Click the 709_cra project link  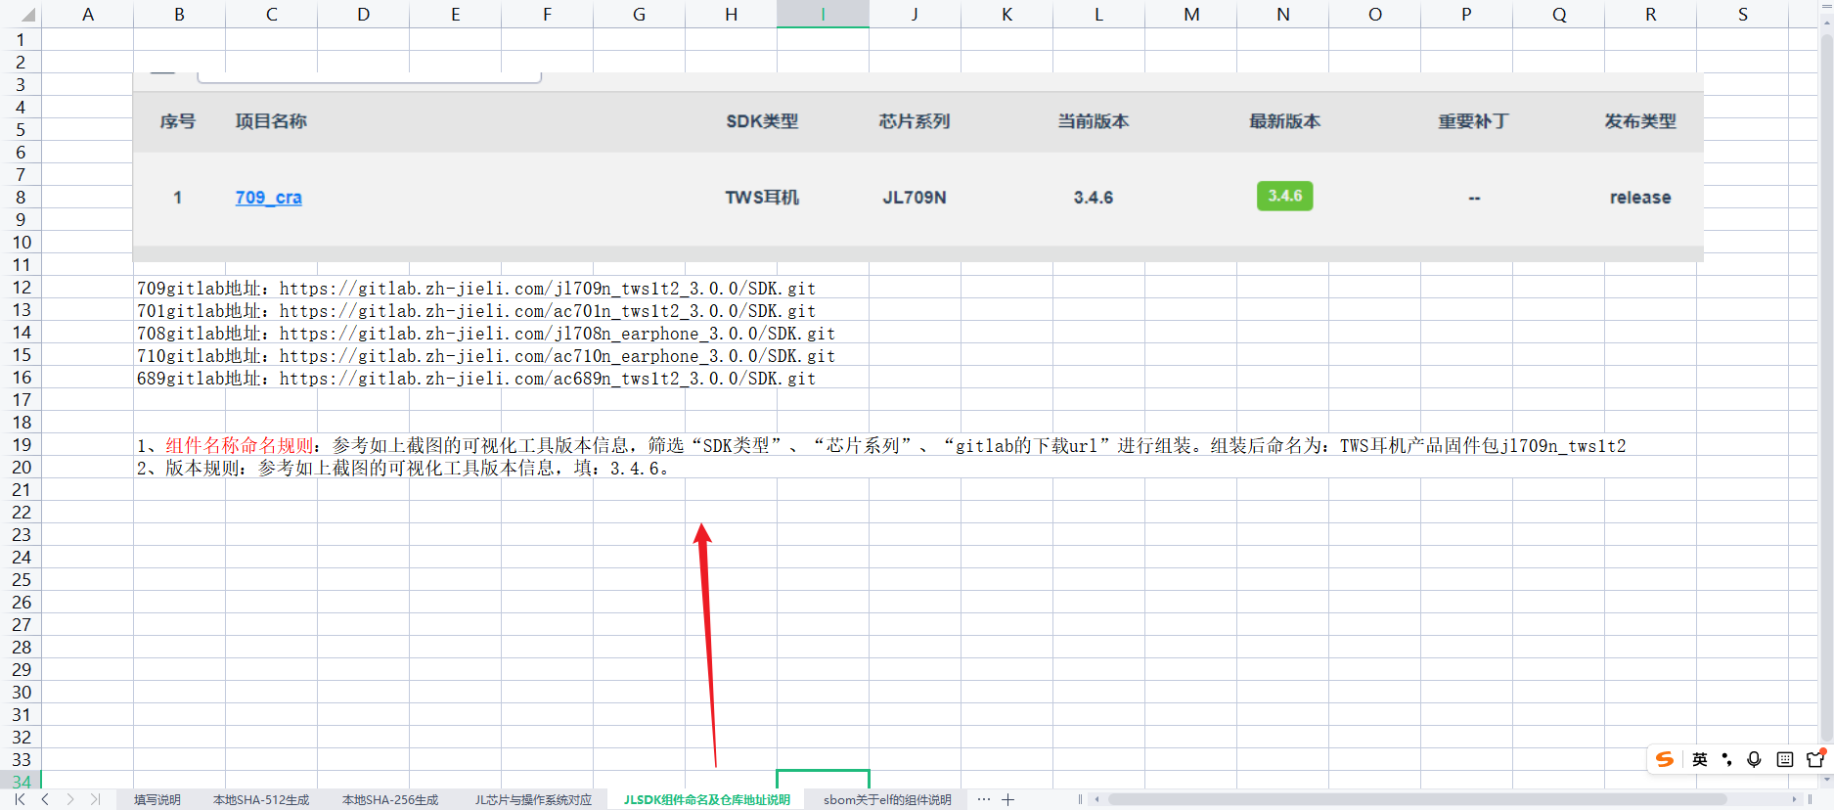(269, 198)
